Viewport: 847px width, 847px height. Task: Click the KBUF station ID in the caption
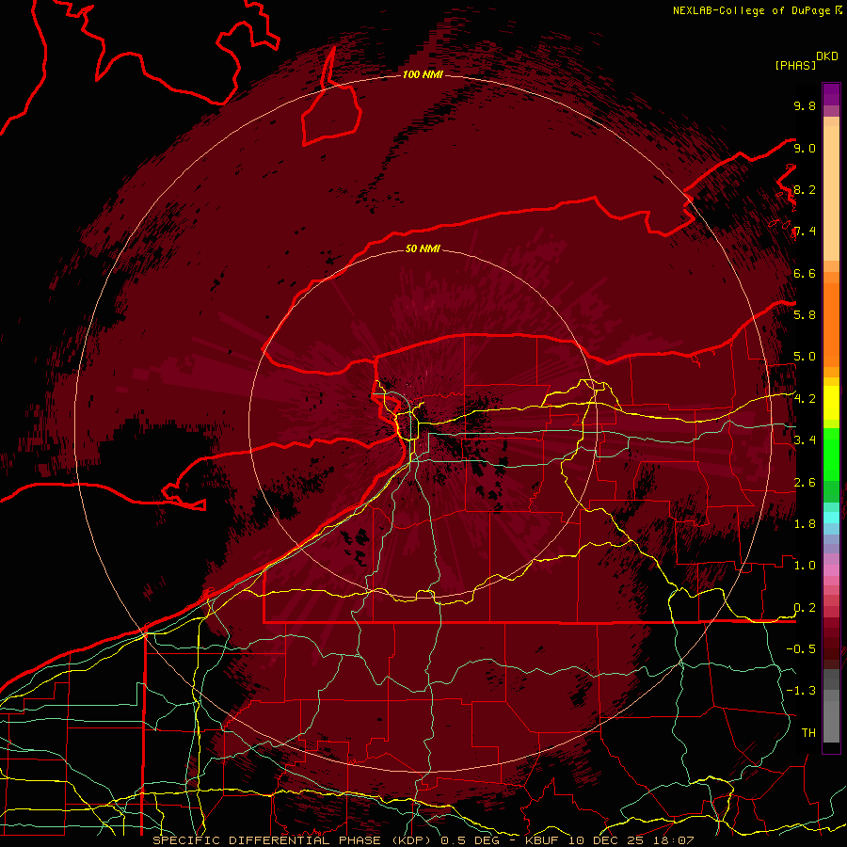coord(543,840)
